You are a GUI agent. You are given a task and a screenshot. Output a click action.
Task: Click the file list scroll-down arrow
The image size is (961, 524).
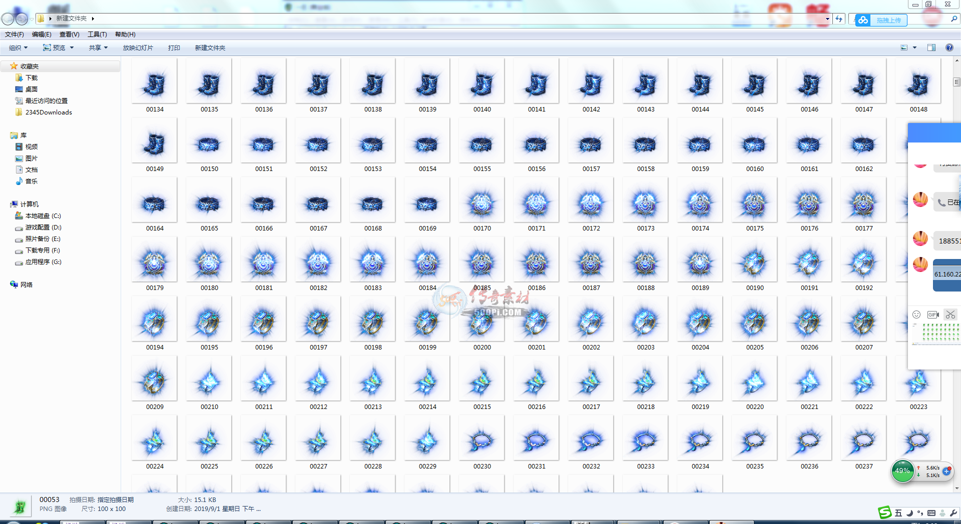tap(956, 488)
